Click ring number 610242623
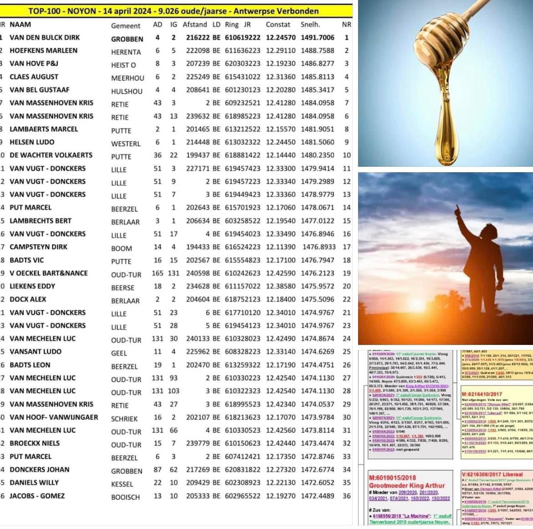 point(243,273)
